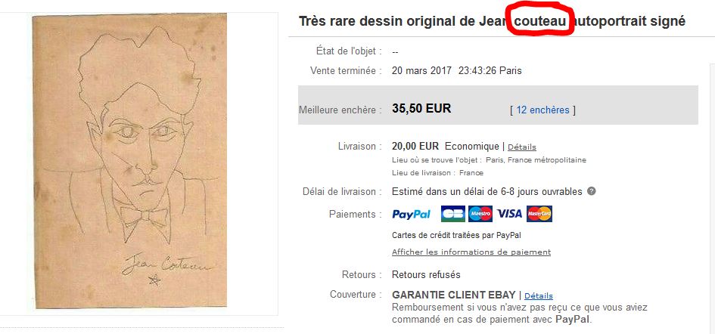Click the listing title text
The height and width of the screenshot is (334, 715).
pyautogui.click(x=492, y=21)
